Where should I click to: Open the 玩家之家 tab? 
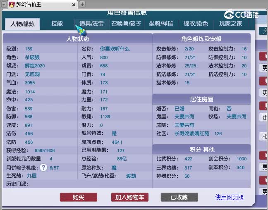point(231,24)
